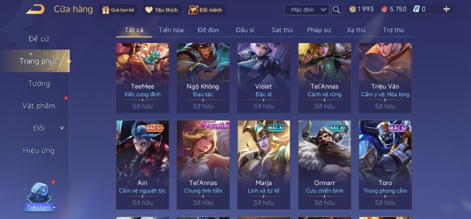Screen dimensions: 471x219
Task: Open Quà bạn bè gift button
Action: click(118, 10)
